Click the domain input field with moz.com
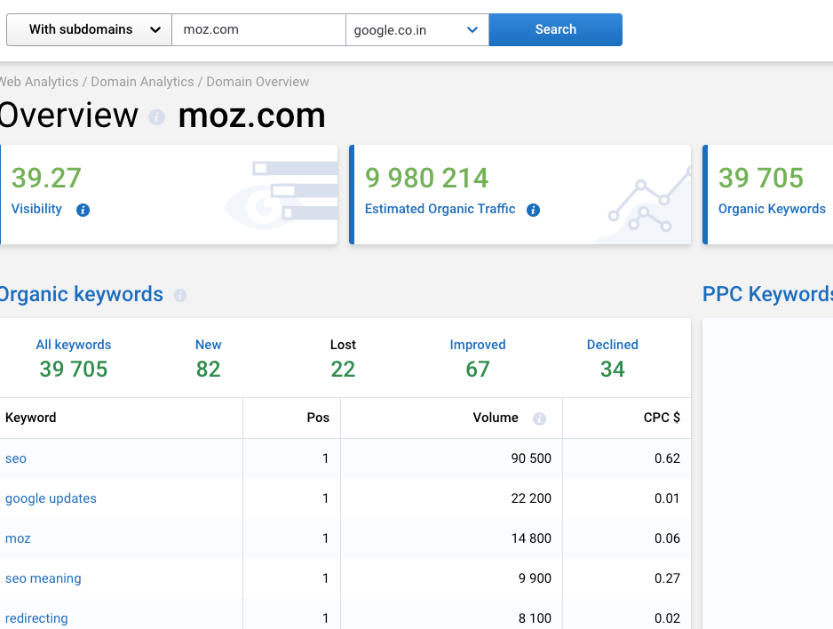Screen dimensions: 833x629 click(x=258, y=29)
